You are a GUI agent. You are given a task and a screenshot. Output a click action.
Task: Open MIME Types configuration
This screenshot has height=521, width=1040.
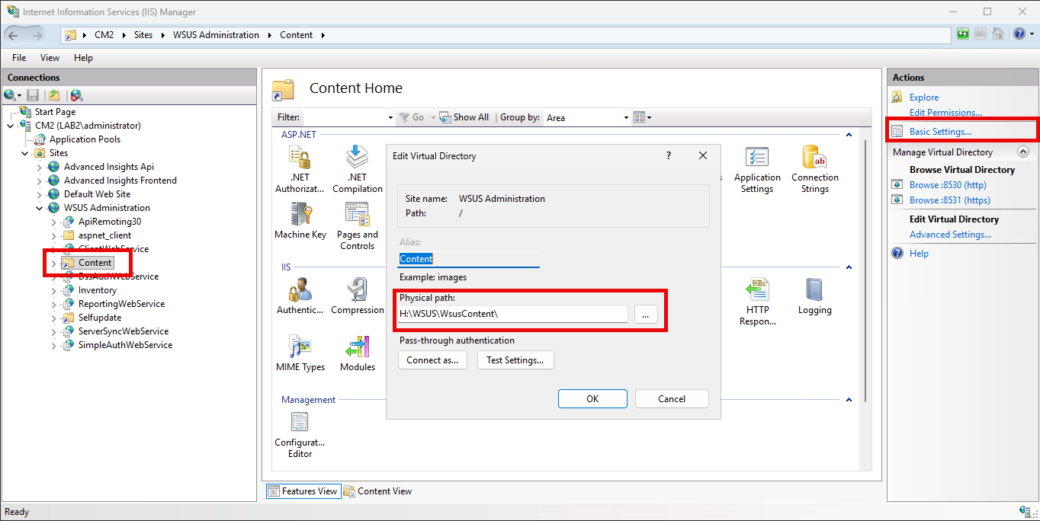[x=300, y=348]
